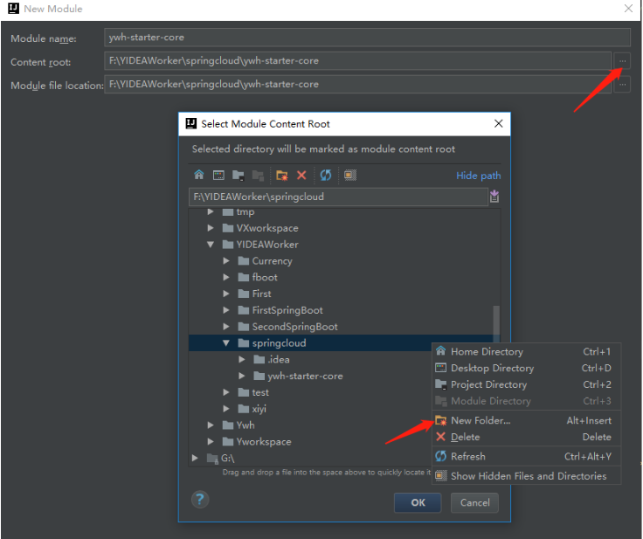This screenshot has width=643, height=539.
Task: Choose Delete from context menu
Action: click(527, 437)
